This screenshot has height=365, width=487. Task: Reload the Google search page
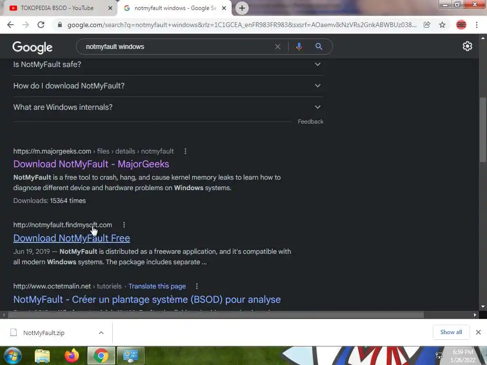tap(41, 25)
